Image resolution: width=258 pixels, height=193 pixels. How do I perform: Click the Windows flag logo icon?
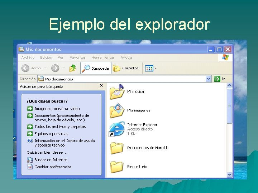coord(225,58)
